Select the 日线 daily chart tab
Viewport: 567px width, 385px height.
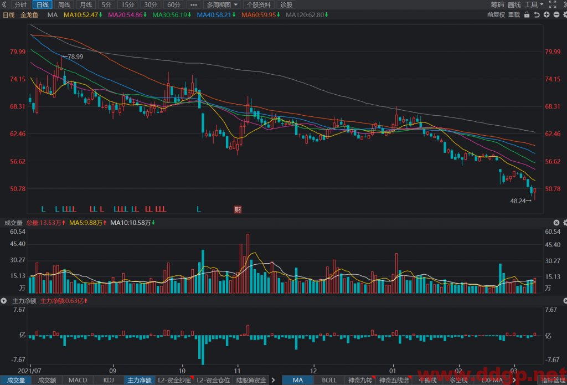43,4
